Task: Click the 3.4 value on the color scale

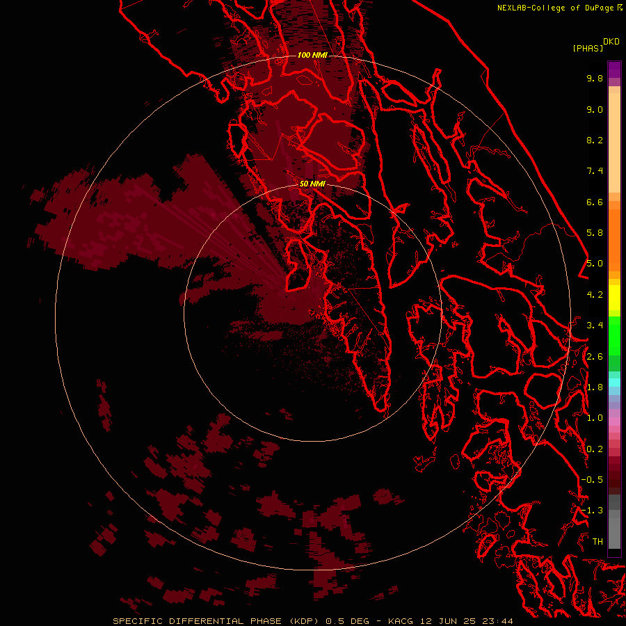Action: 595,326
